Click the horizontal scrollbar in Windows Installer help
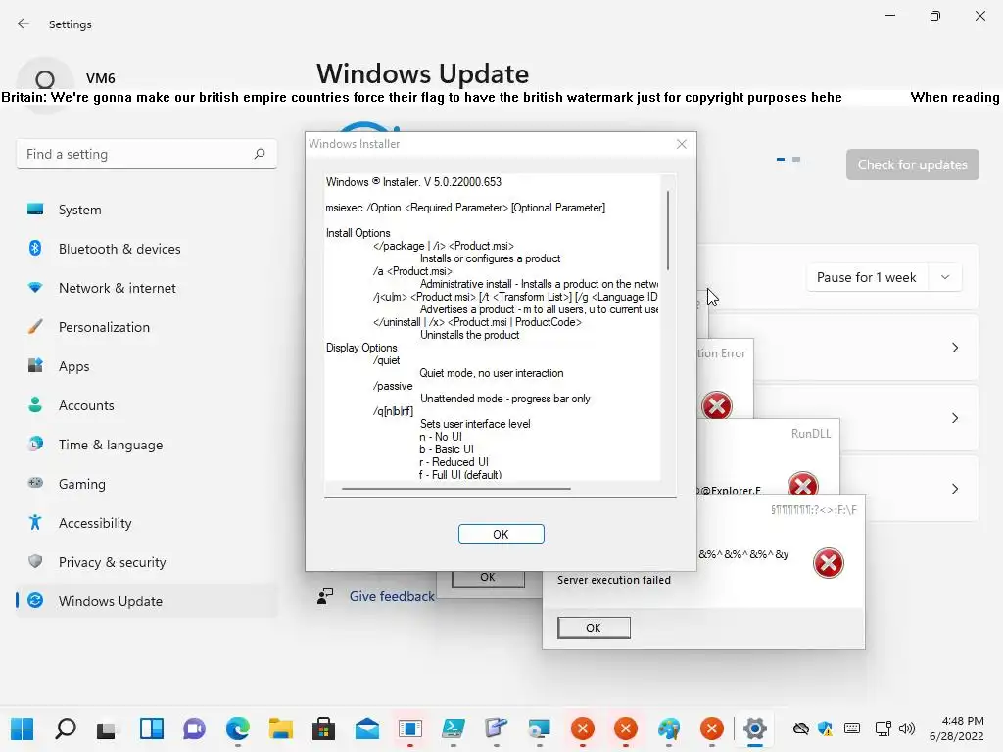Image resolution: width=1003 pixels, height=752 pixels. (x=456, y=489)
